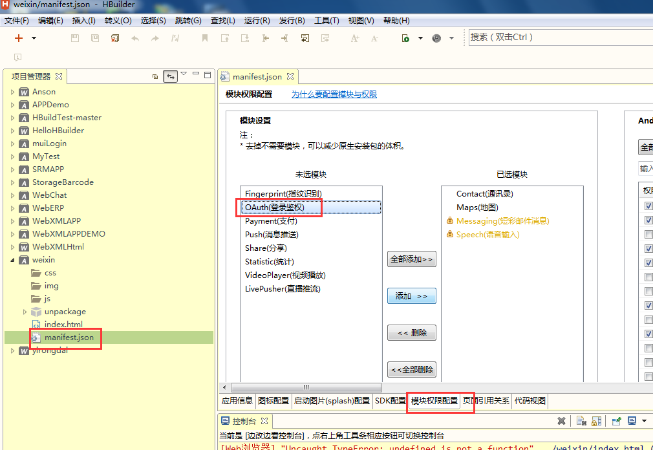Image resolution: width=653 pixels, height=450 pixels.
Task: Switch to the SDK配置 tab
Action: click(x=391, y=400)
